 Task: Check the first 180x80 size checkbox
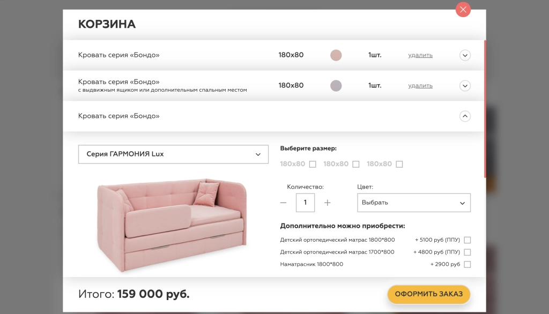pos(313,165)
